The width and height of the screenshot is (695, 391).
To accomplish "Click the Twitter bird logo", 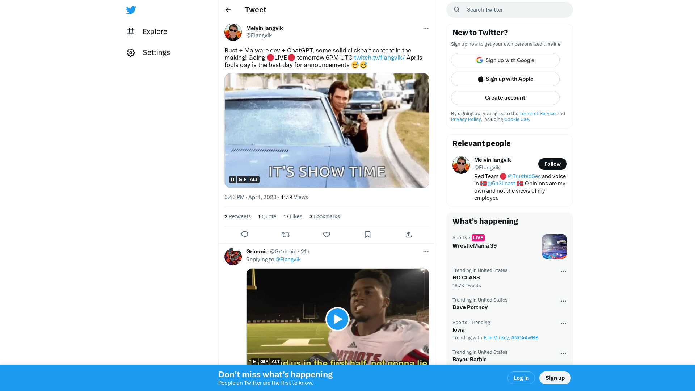I will click(x=131, y=10).
